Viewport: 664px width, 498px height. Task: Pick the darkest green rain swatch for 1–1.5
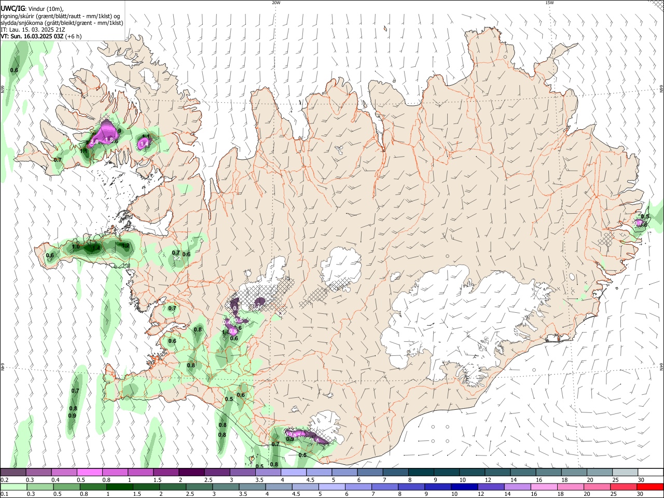[x=119, y=487]
